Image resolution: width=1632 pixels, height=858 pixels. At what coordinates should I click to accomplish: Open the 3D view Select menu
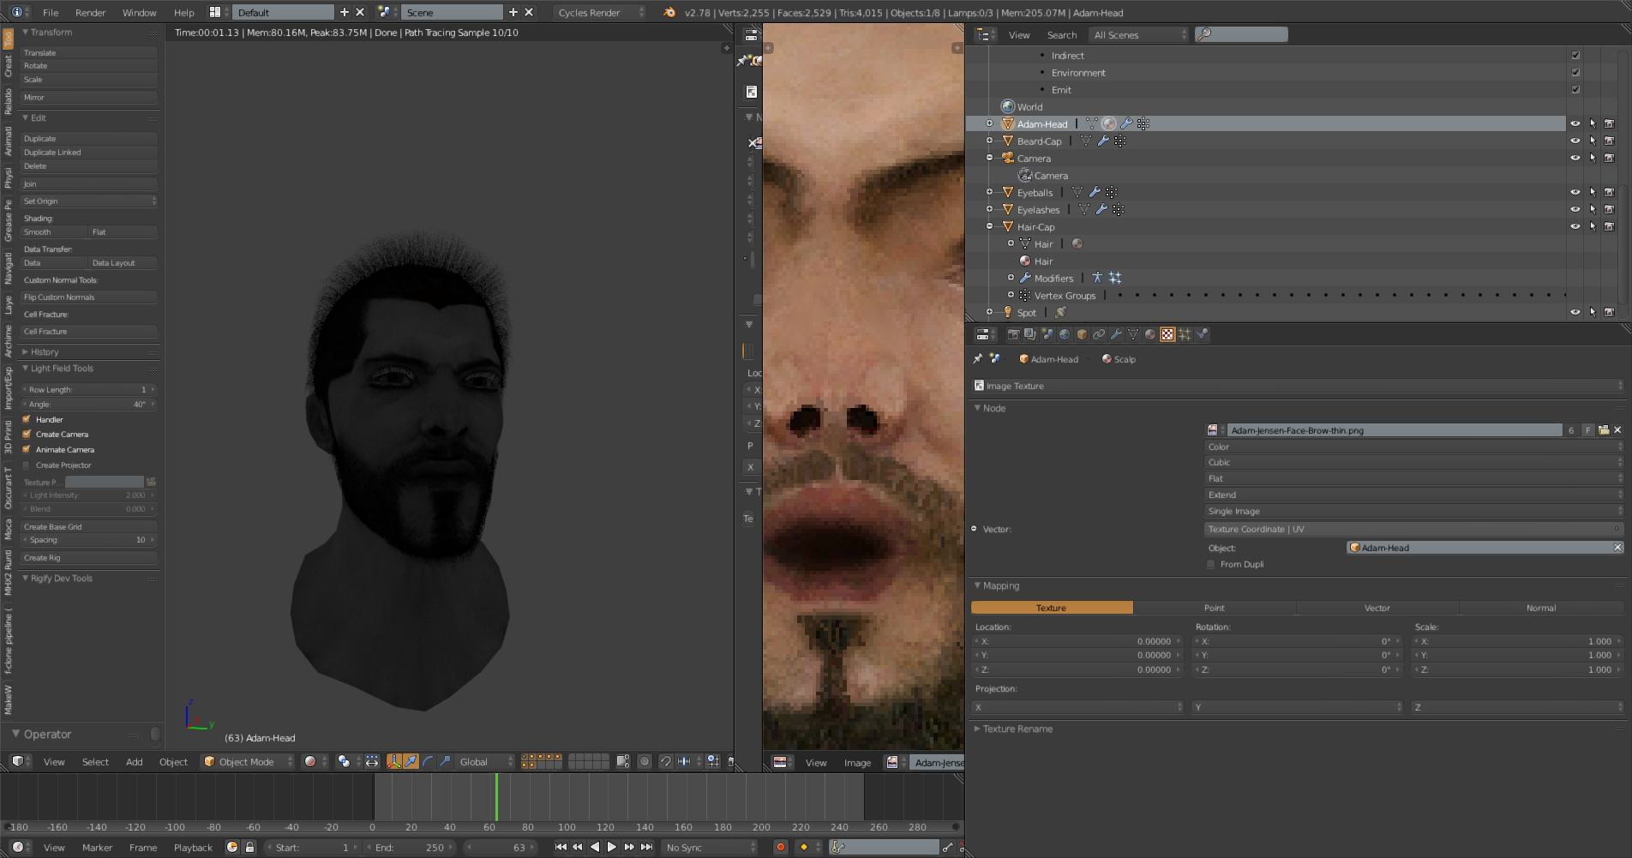[x=95, y=761]
